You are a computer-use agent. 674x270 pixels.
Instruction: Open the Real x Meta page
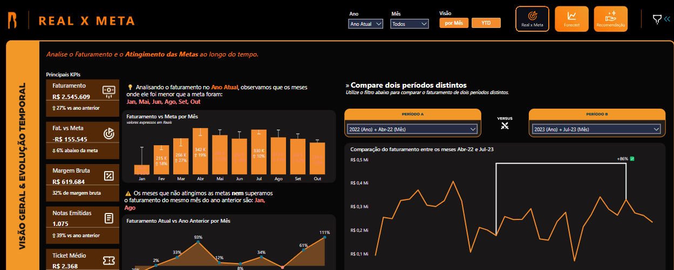tap(532, 19)
